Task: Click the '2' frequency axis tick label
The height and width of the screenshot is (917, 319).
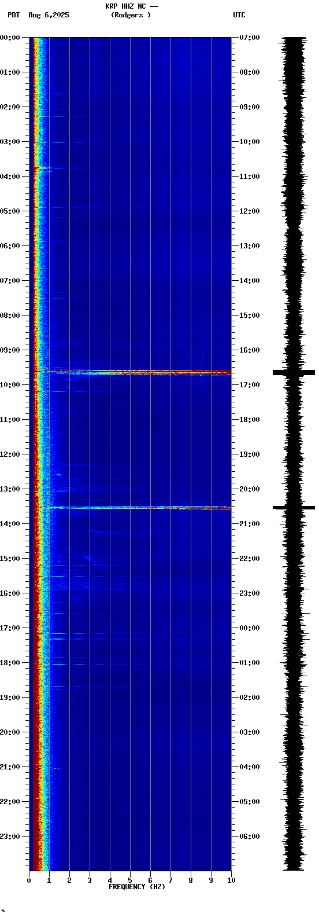Action: point(69,881)
